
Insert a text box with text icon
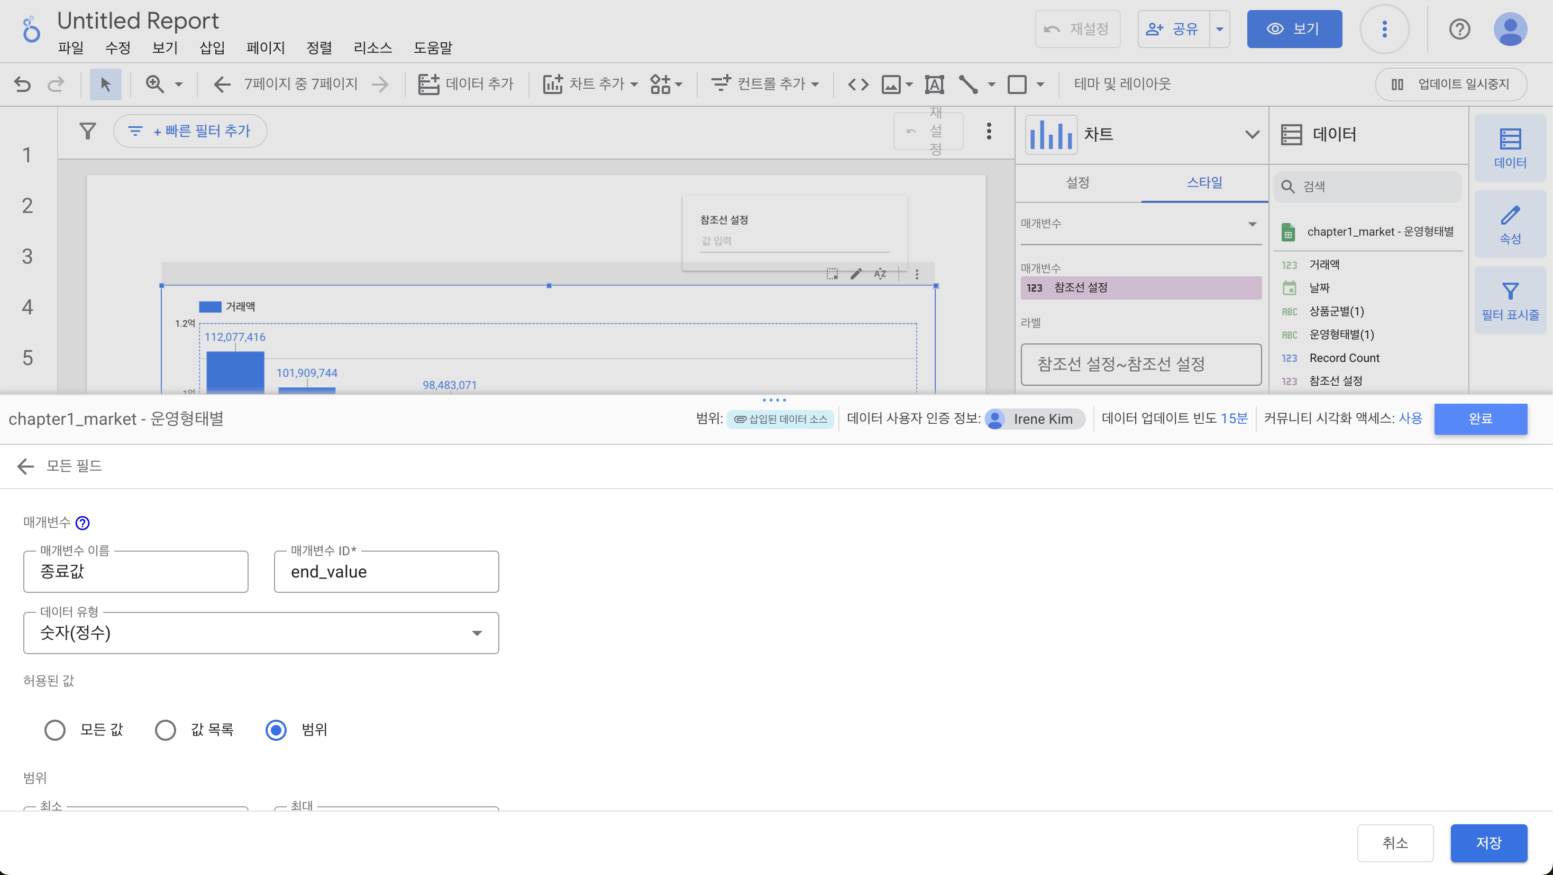pos(934,83)
